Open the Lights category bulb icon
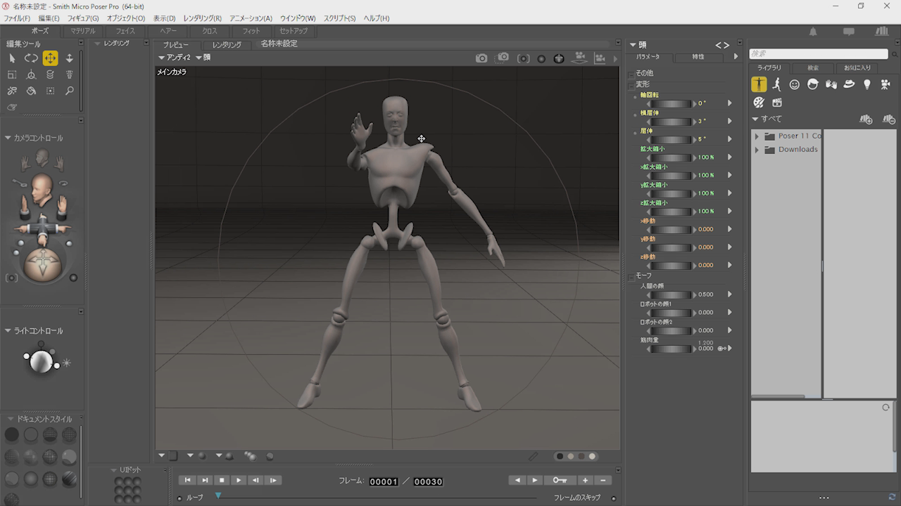Viewport: 901px width, 506px height. 867,84
